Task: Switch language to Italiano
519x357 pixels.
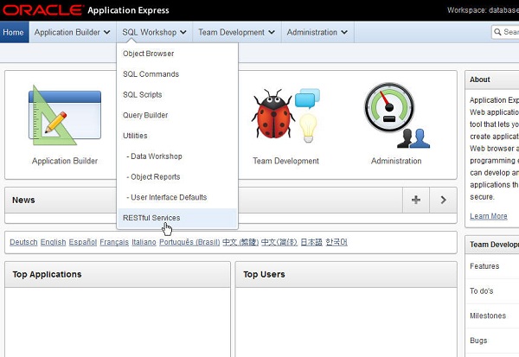Action: click(x=144, y=242)
